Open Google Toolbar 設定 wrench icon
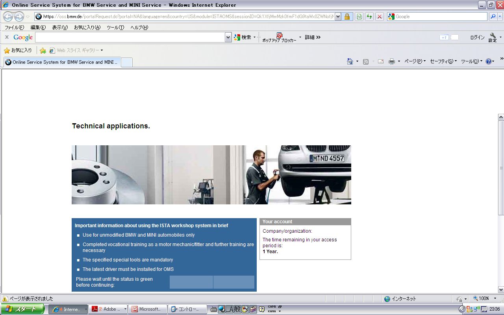The image size is (504, 315). [x=493, y=37]
